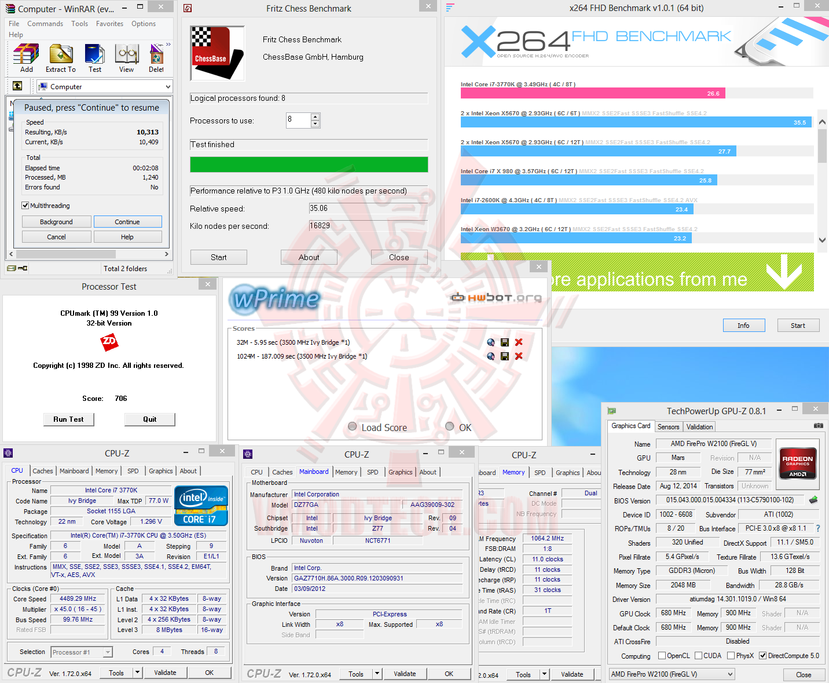Click Run Test in CPUmark 99
Screen dimensions: 829x683
(x=68, y=419)
